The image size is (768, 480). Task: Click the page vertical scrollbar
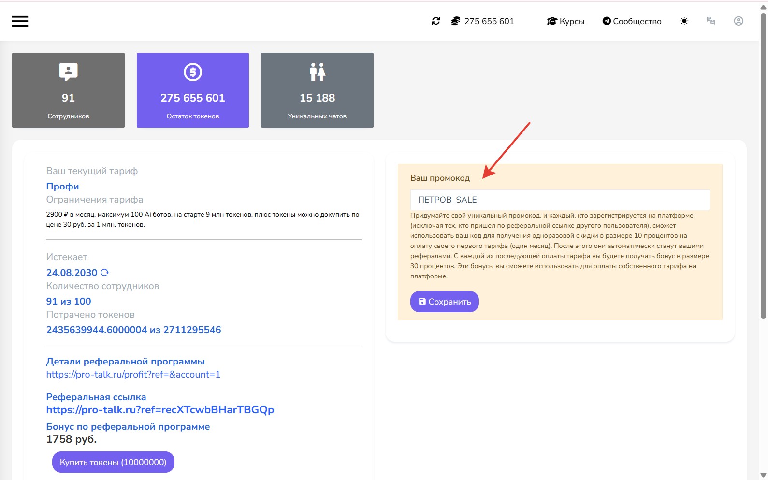coord(763,164)
